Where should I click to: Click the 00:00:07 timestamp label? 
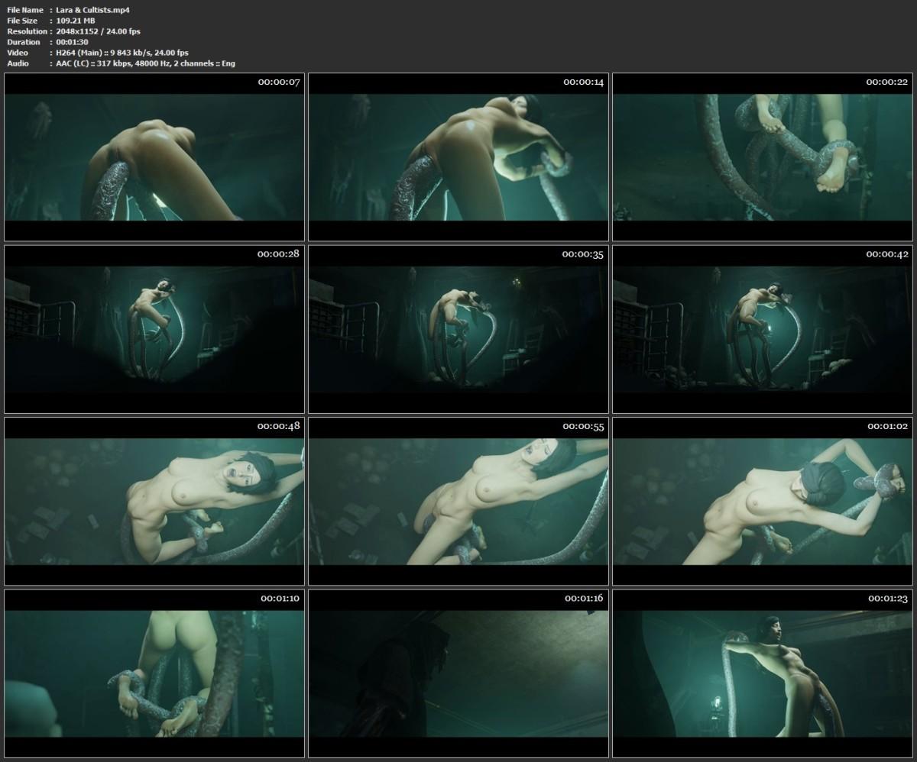[x=279, y=82]
